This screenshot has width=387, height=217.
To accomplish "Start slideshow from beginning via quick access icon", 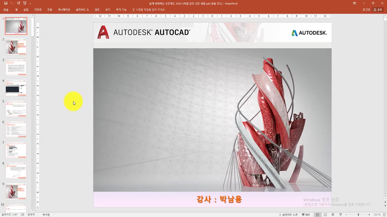I will (x=25, y=3).
